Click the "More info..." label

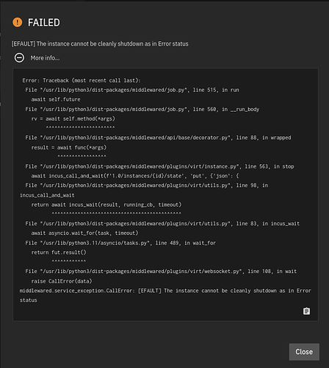[x=45, y=58]
